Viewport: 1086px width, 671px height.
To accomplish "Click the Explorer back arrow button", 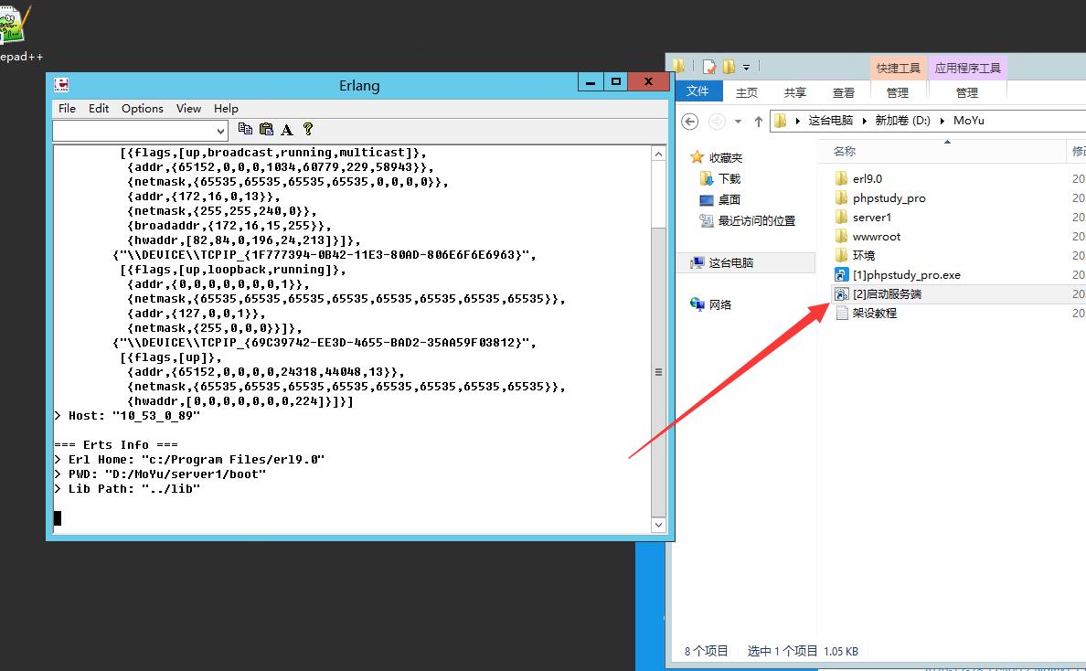I will click(690, 121).
